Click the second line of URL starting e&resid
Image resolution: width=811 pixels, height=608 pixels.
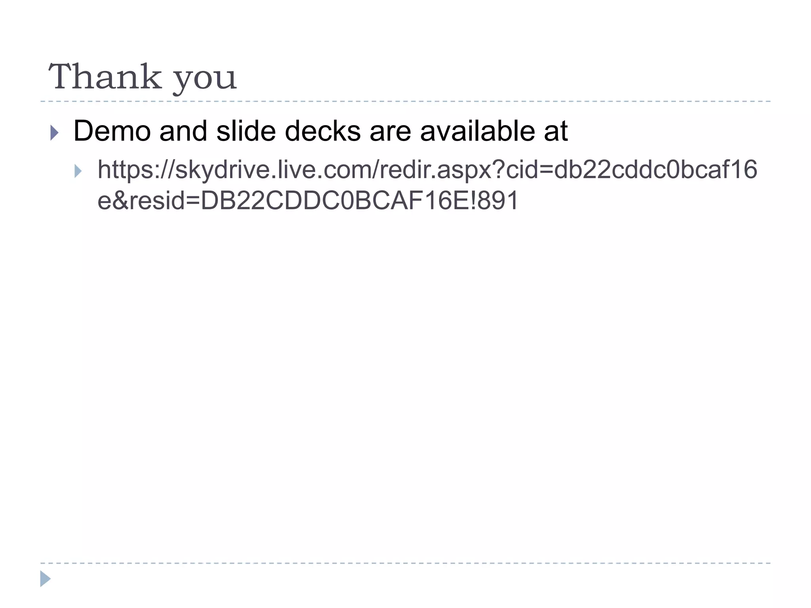307,201
